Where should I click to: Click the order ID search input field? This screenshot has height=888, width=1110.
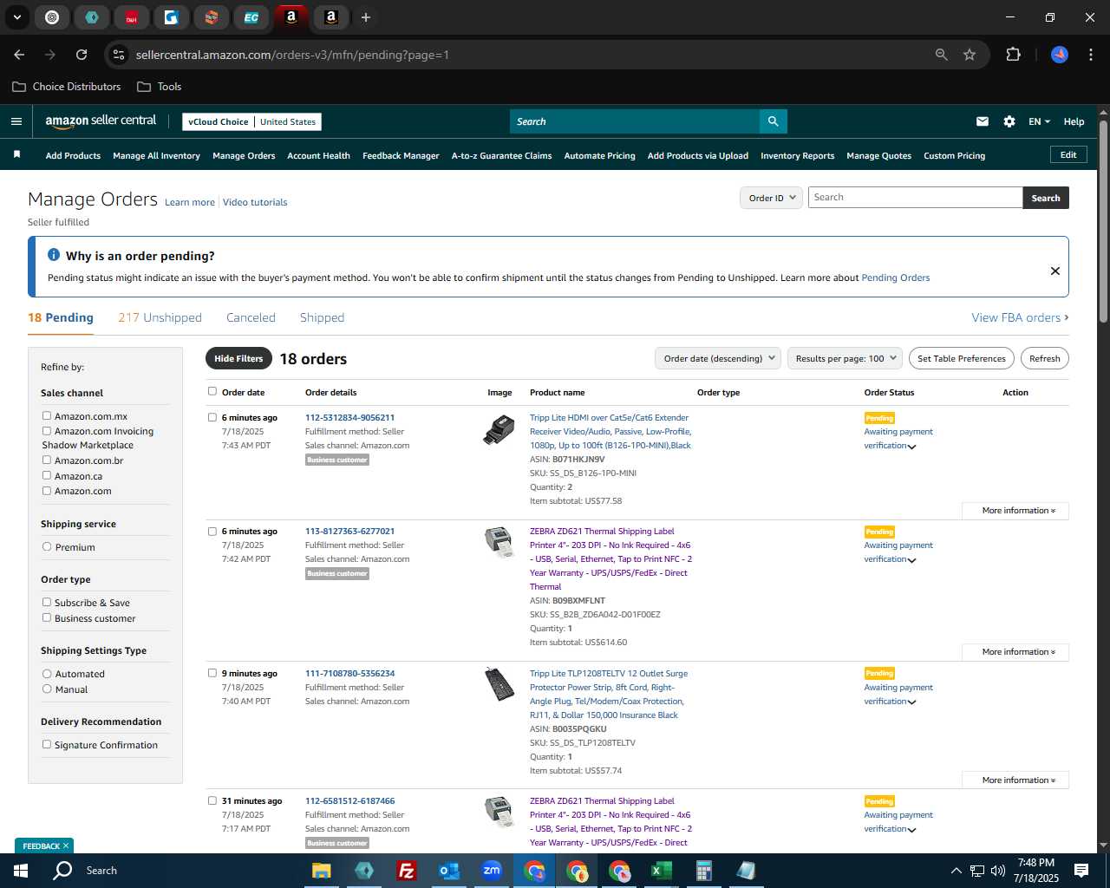(915, 198)
